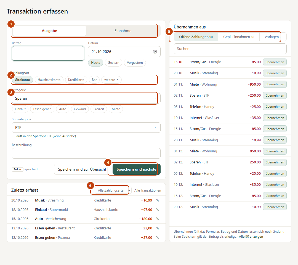This screenshot has height=265, width=298.
Task: Set the date with the Vorgestern chip
Action: pos(135,63)
